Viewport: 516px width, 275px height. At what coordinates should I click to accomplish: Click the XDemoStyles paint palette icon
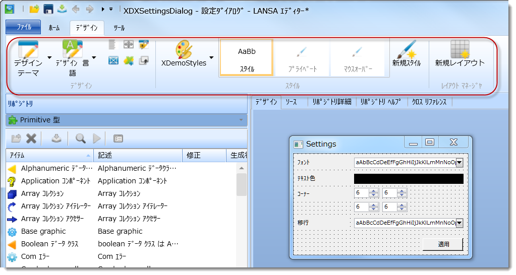(x=184, y=49)
